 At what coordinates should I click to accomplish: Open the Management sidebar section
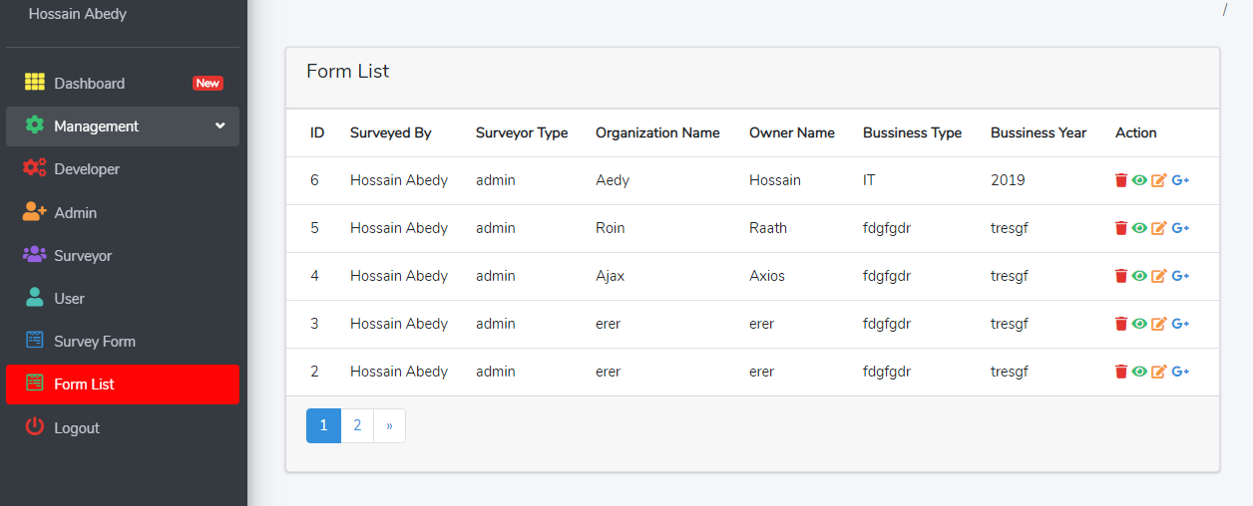(x=123, y=126)
